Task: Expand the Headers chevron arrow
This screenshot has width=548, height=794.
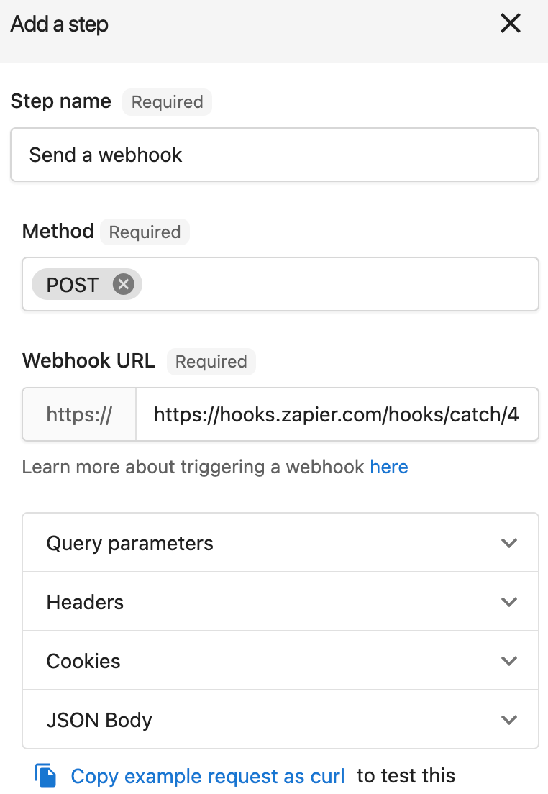Action: click(508, 601)
